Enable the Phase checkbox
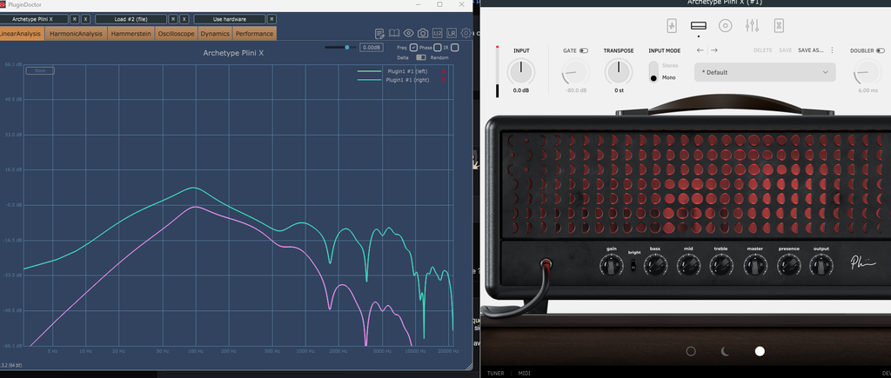Image resolution: width=891 pixels, height=378 pixels. [438, 48]
